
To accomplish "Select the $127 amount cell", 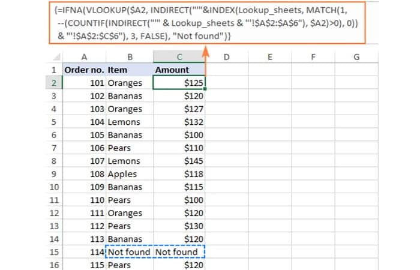I will point(179,109).
